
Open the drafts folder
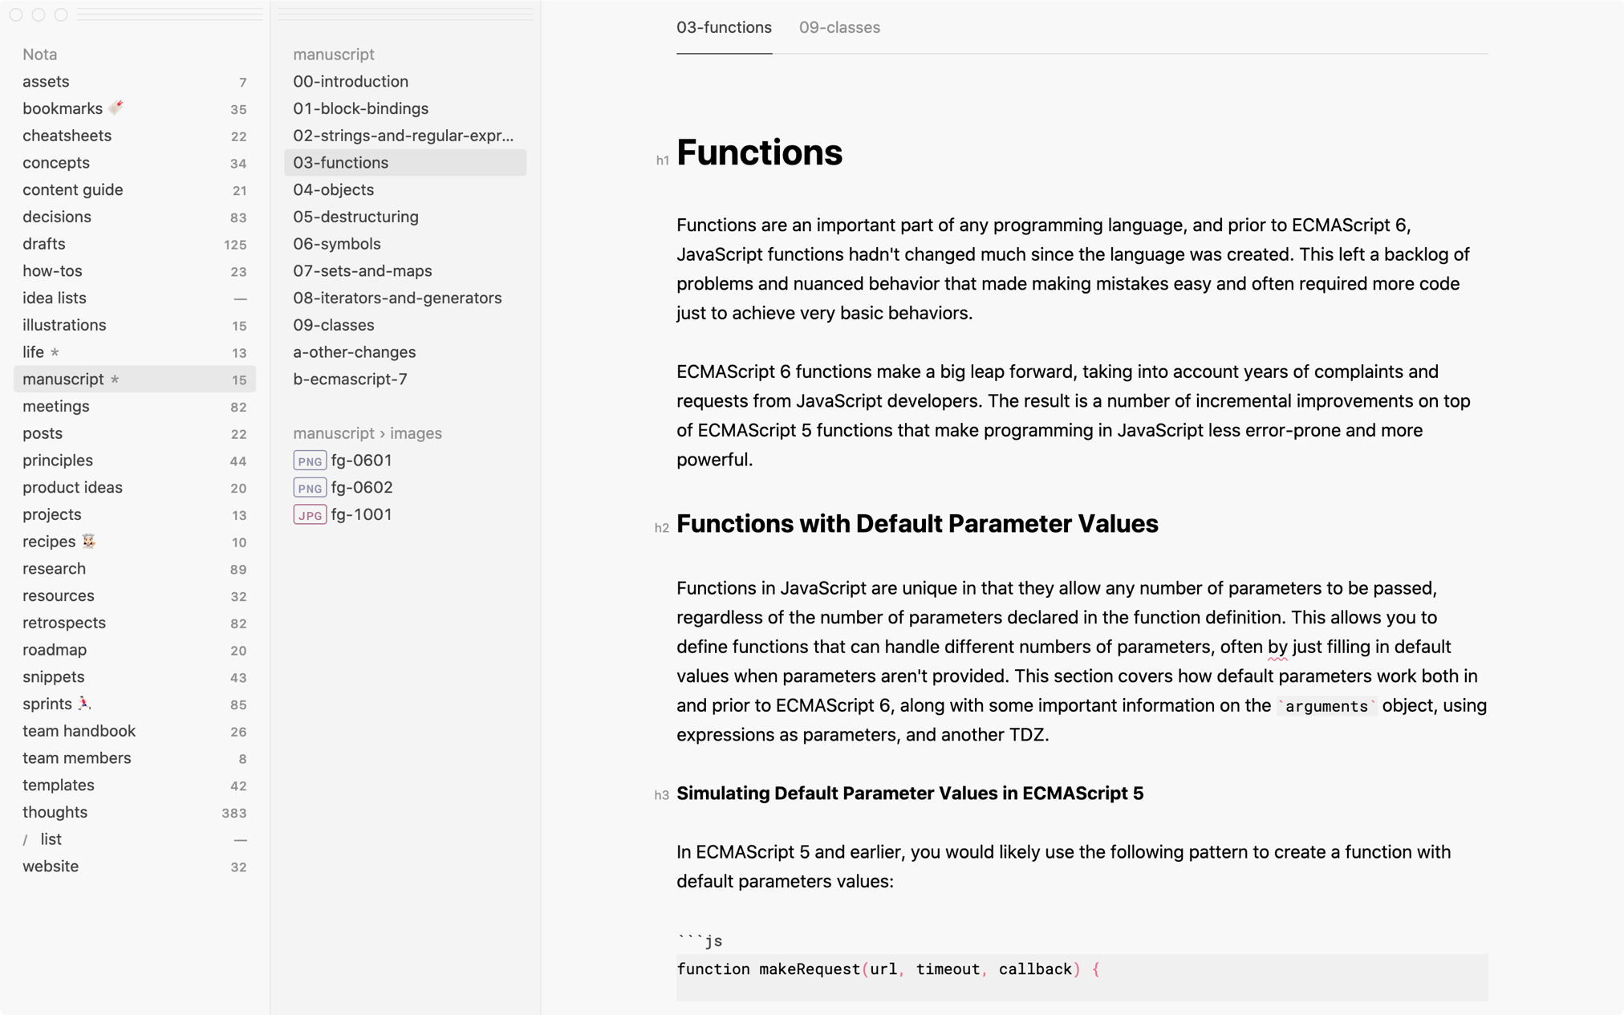[135, 244]
